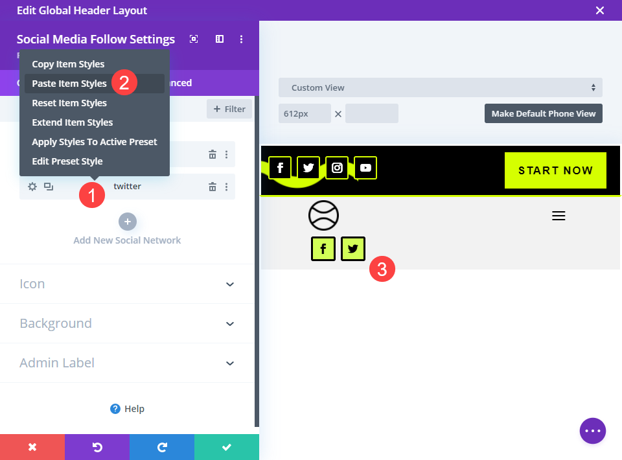Click the YouTube icon in header
622x460 pixels.
365,168
